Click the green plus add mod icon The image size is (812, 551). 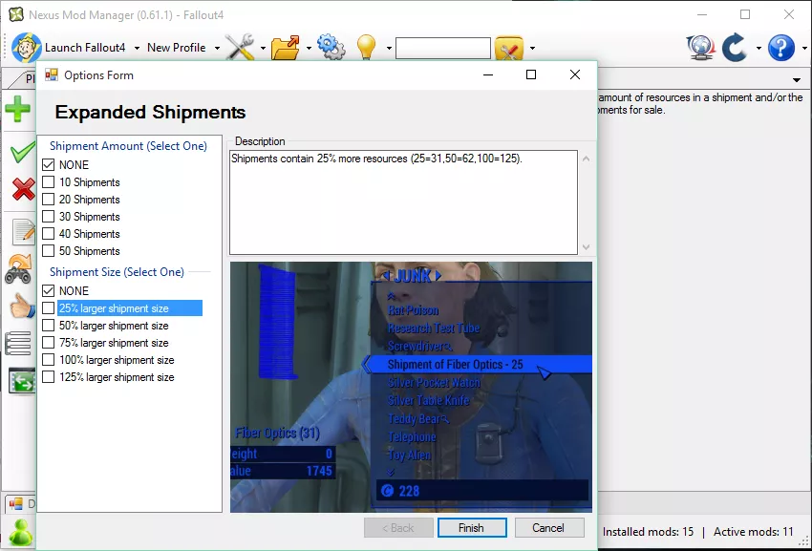click(17, 109)
